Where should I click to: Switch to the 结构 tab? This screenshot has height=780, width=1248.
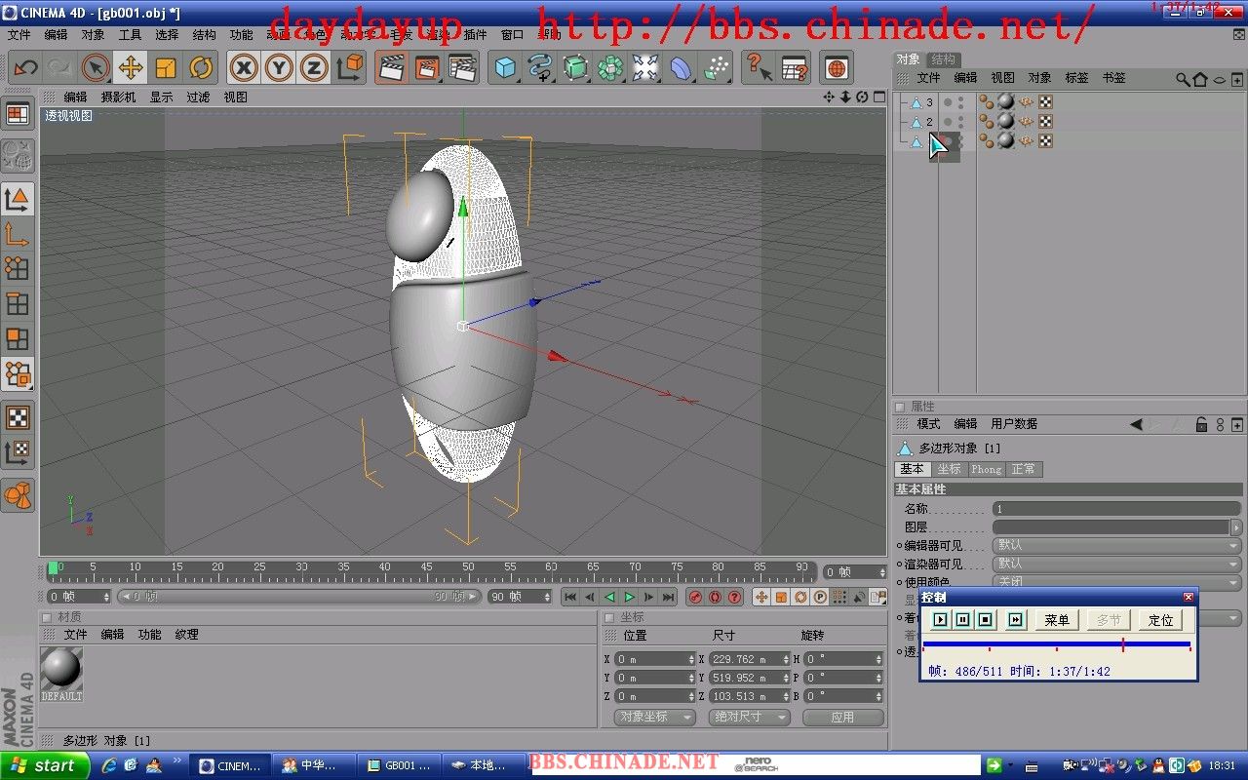[943, 59]
